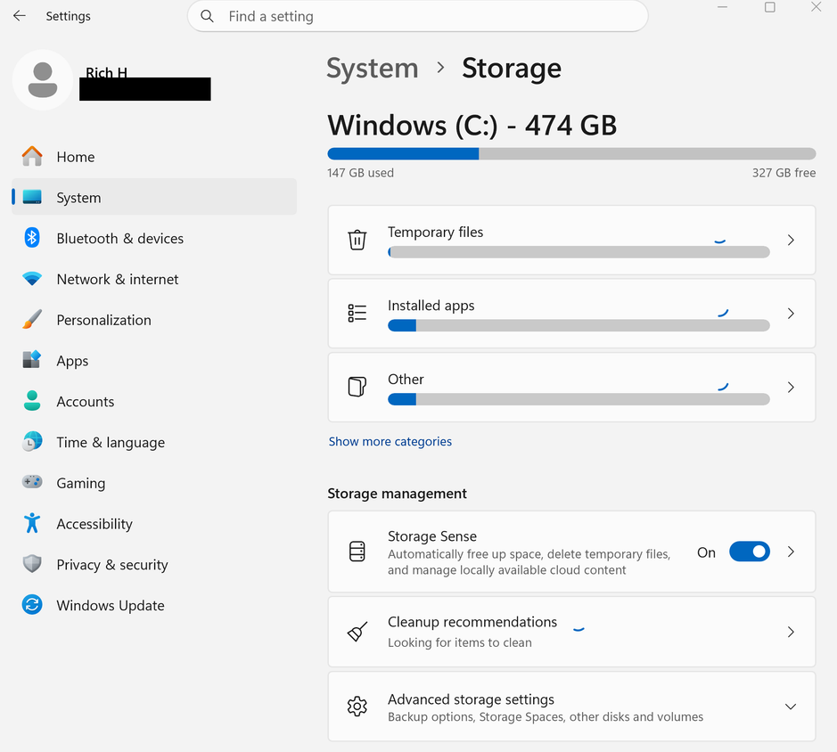Viewport: 837px width, 752px height.
Task: Click the Privacy shield icon
Action: [32, 564]
